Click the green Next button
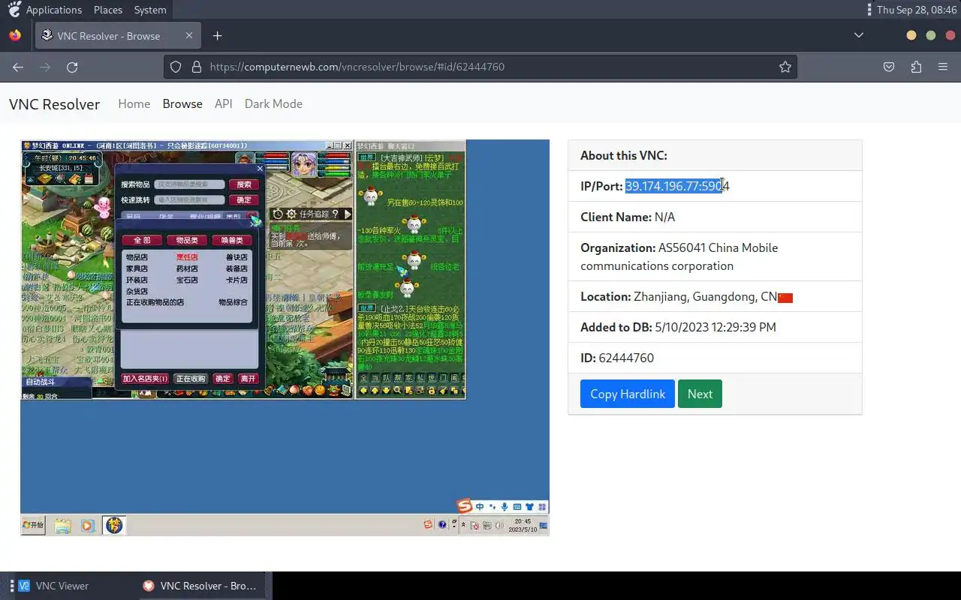This screenshot has height=600, width=961. coord(700,394)
